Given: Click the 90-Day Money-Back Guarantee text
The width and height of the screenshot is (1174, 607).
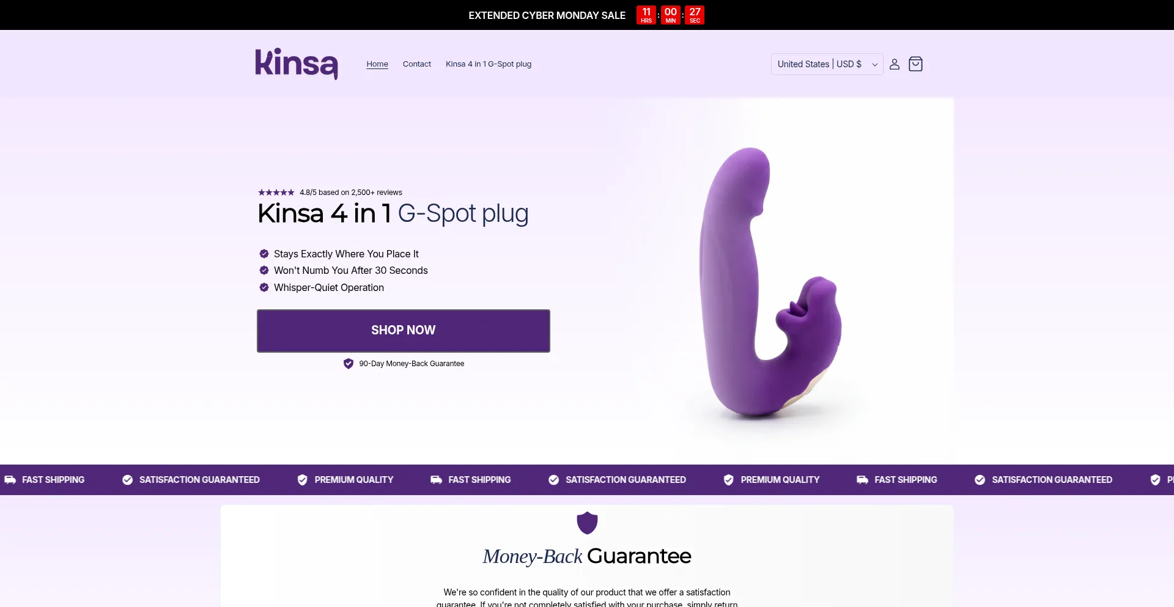Looking at the screenshot, I should point(412,364).
